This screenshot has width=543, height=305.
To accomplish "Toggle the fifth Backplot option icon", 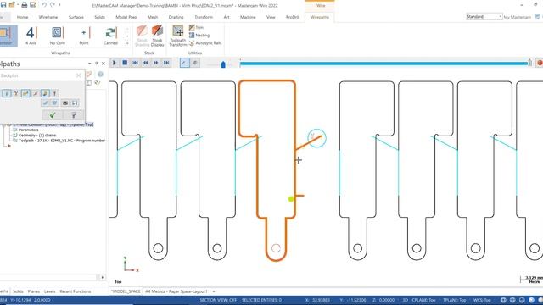I will pyautogui.click(x=45, y=93).
